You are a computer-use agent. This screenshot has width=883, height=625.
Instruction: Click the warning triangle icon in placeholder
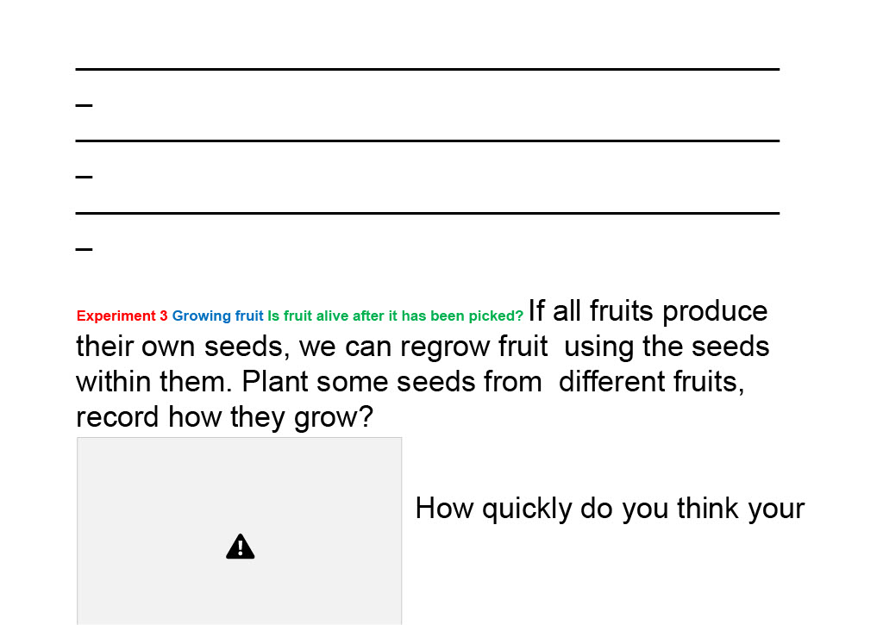tap(240, 547)
